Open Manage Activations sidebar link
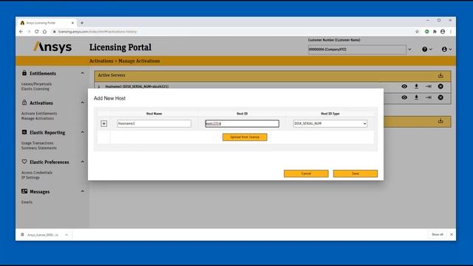Viewport: 473px width, 266px height. 38,118
